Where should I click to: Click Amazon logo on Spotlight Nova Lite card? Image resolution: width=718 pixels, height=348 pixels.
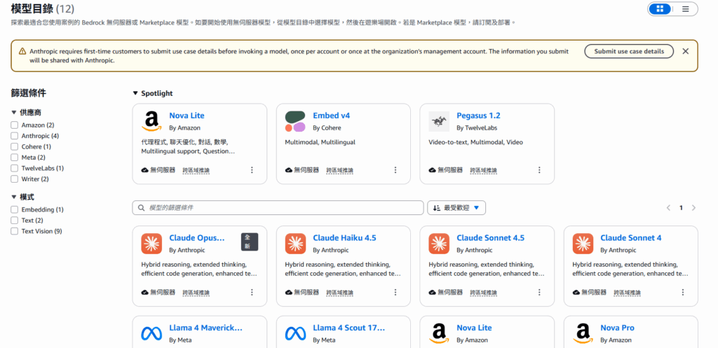coord(151,122)
